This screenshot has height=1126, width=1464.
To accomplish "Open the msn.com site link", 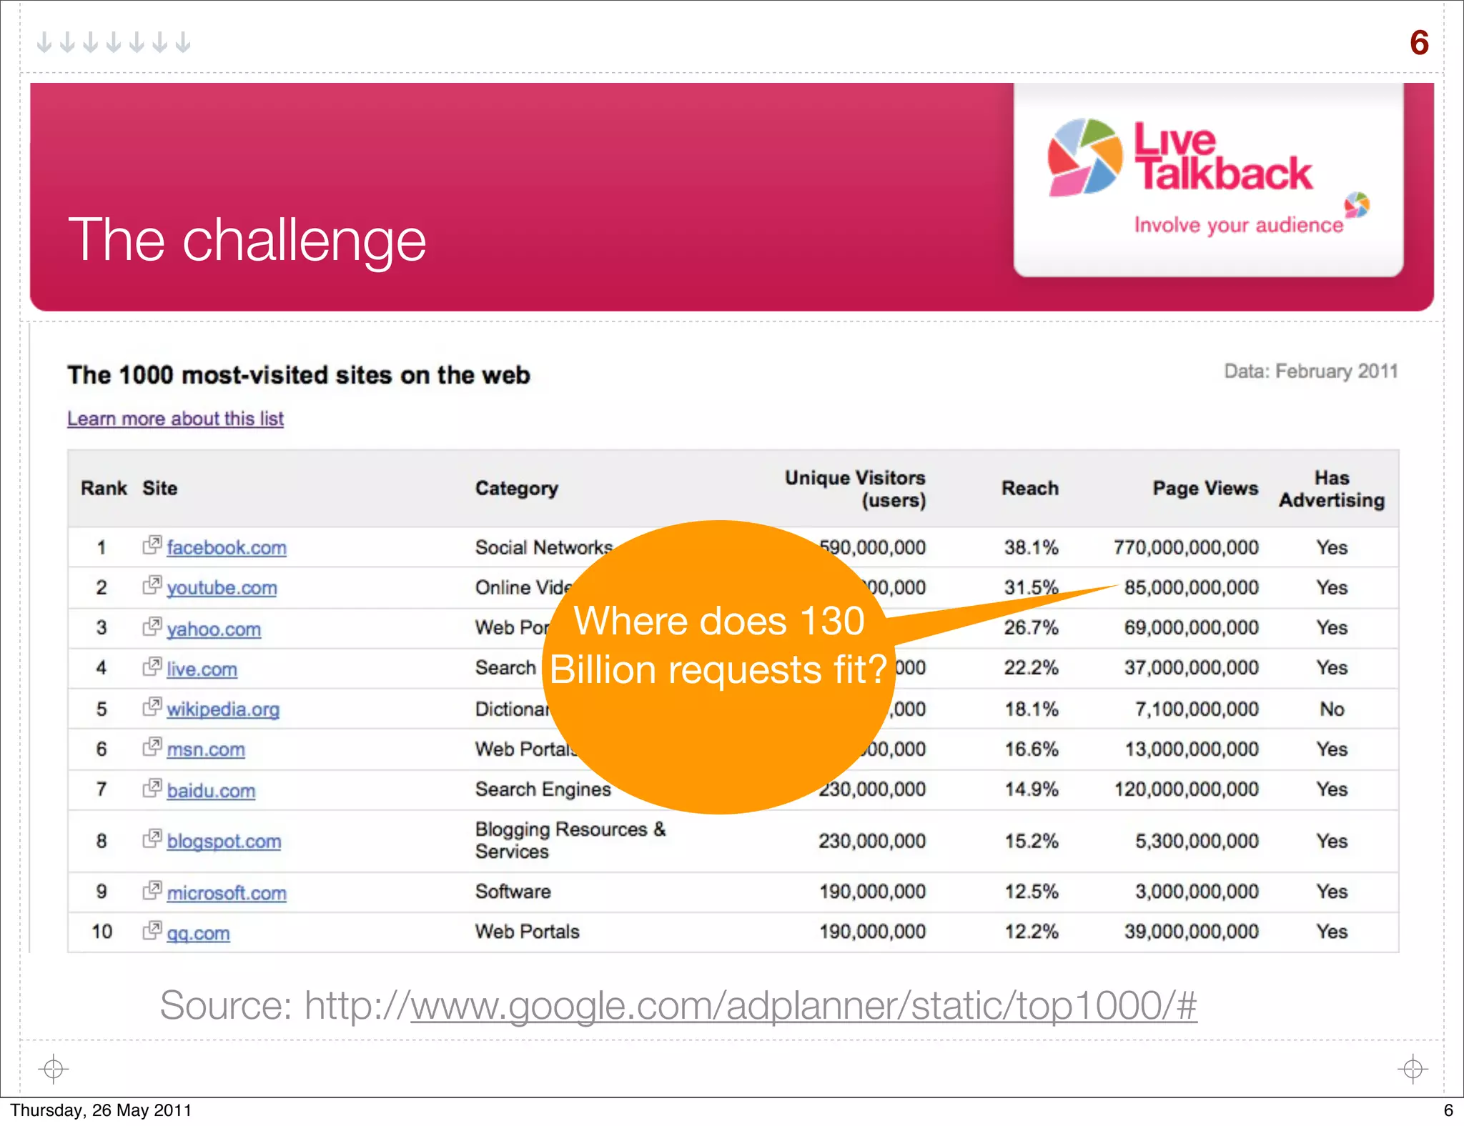I will [x=206, y=749].
